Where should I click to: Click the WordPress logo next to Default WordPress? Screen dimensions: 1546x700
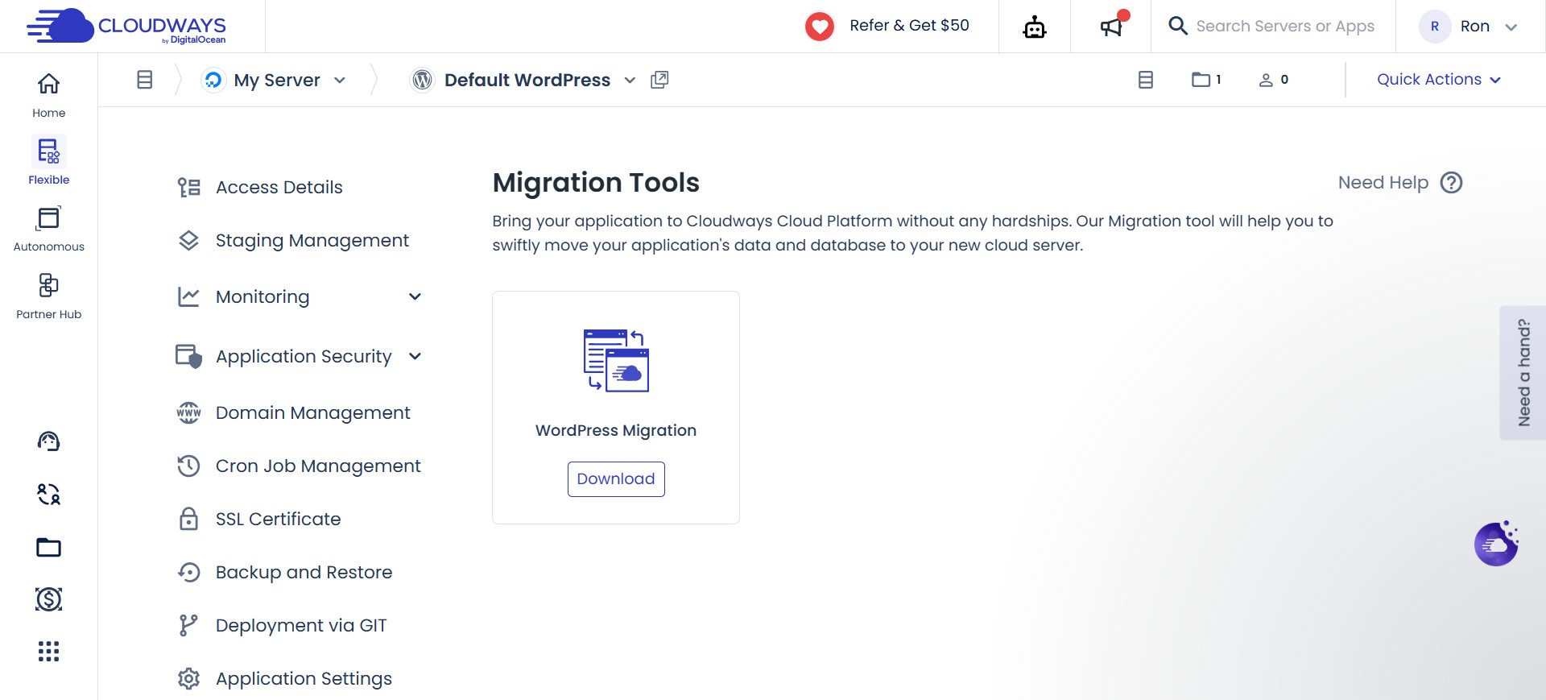422,80
